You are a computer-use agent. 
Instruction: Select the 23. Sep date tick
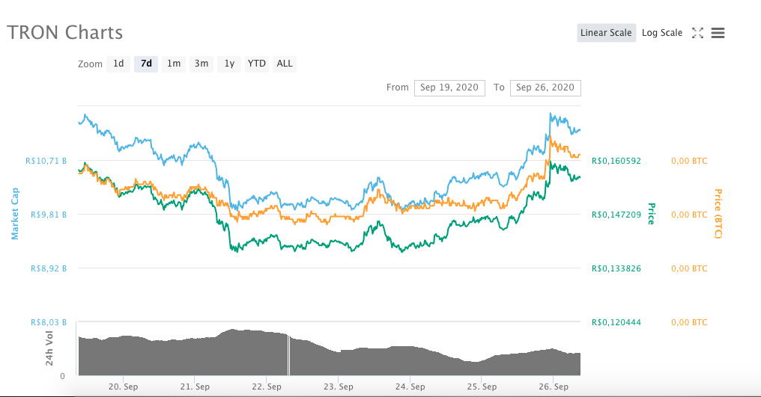(x=339, y=387)
